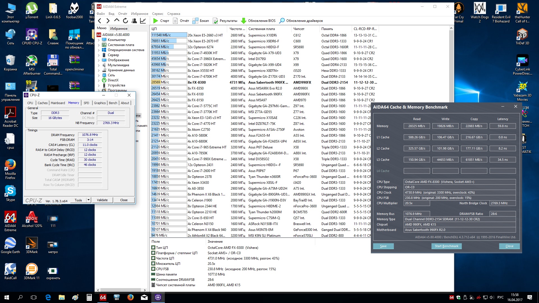The width and height of the screenshot is (539, 303).
Task: Click the Обновления BIOS green arrow icon
Action: click(x=244, y=21)
